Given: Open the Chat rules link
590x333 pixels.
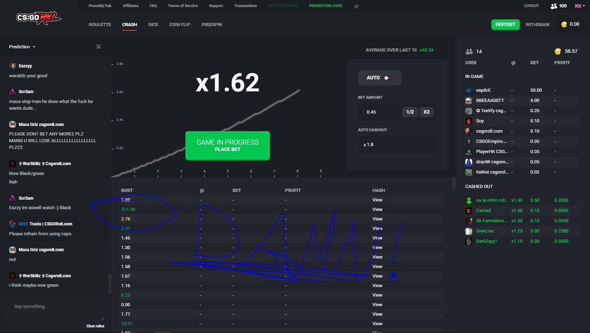Looking at the screenshot, I should tap(95, 326).
